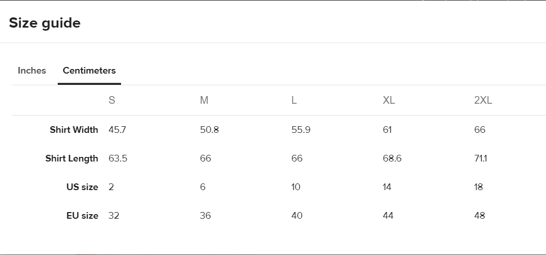Click the EU size row label
This screenshot has width=546, height=255.
tap(82, 216)
